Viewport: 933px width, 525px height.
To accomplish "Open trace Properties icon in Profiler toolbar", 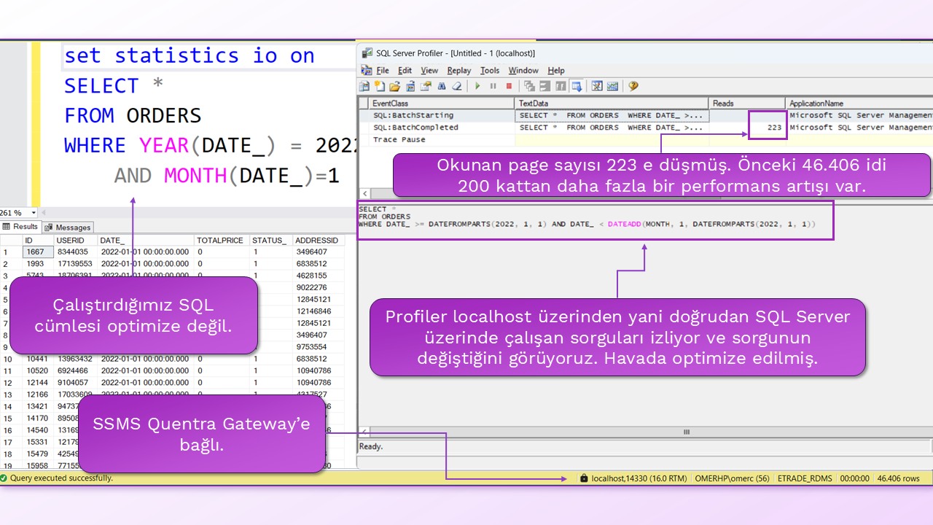I will [x=426, y=86].
